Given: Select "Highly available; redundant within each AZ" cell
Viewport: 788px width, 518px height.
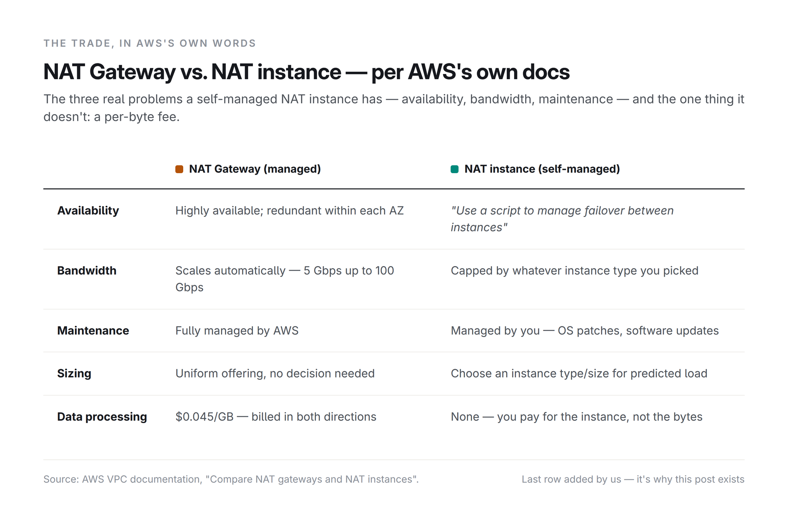Looking at the screenshot, I should click(x=290, y=211).
